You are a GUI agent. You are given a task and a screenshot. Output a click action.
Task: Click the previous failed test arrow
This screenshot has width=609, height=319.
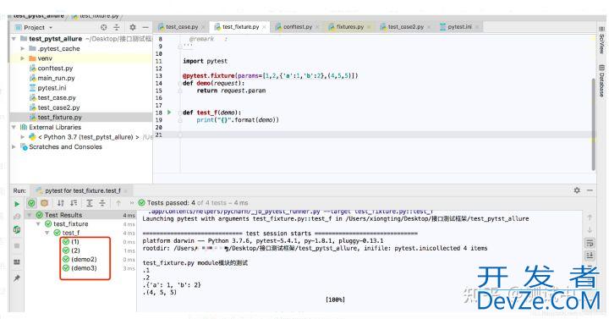pyautogui.click(x=118, y=203)
